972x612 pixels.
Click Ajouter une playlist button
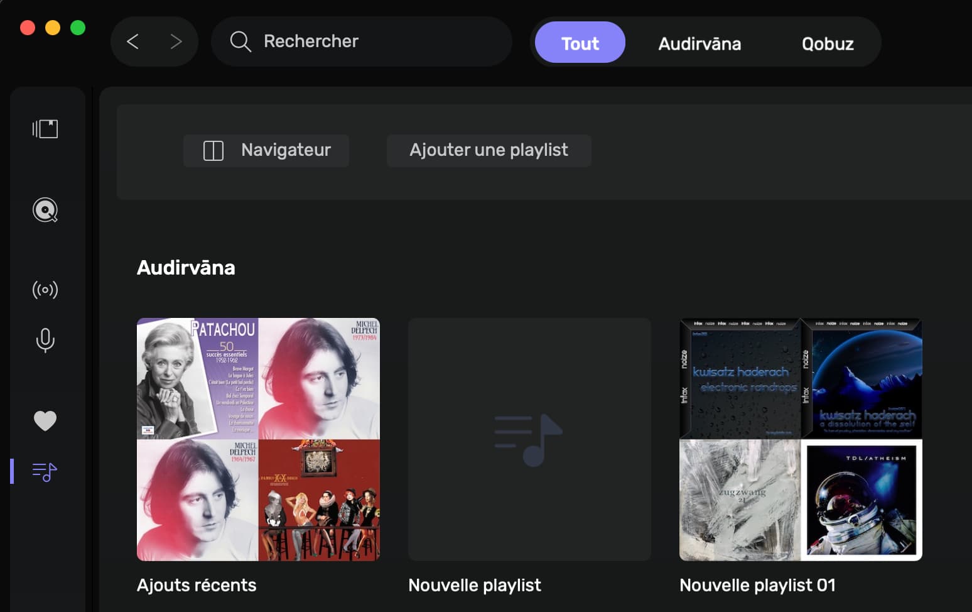pyautogui.click(x=489, y=150)
